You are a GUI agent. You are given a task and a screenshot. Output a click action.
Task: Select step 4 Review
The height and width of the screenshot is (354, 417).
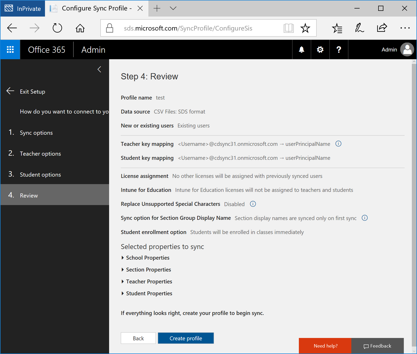coord(55,195)
